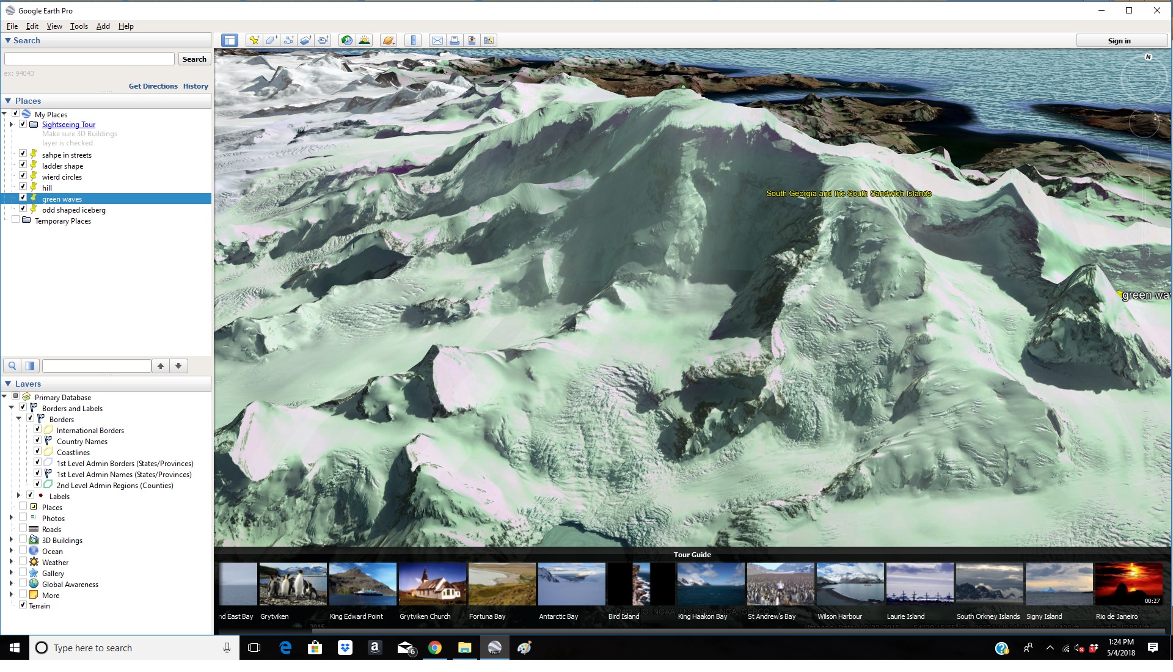This screenshot has width=1173, height=672.
Task: Open Chrome from the taskbar
Action: click(435, 648)
